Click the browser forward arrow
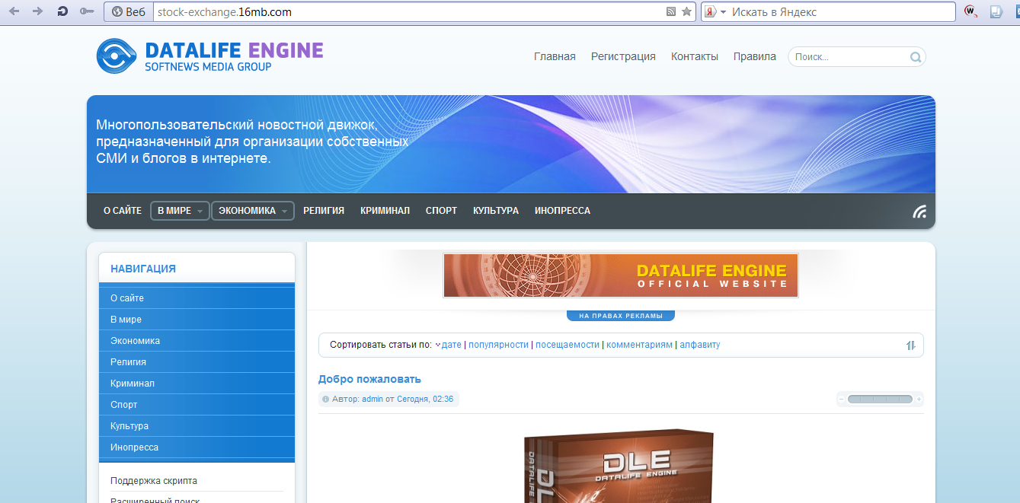The width and height of the screenshot is (1020, 503). click(38, 11)
